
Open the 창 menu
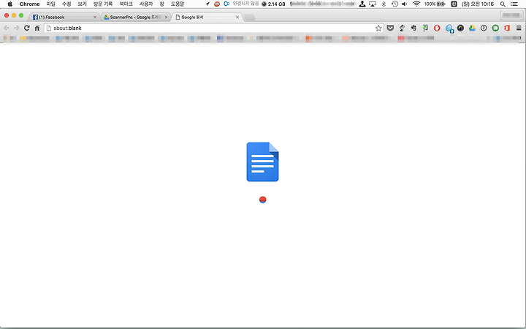(x=161, y=4)
